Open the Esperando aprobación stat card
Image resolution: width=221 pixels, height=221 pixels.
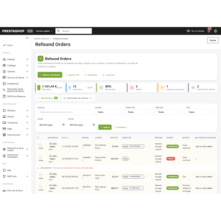pyautogui.click(x=173, y=88)
